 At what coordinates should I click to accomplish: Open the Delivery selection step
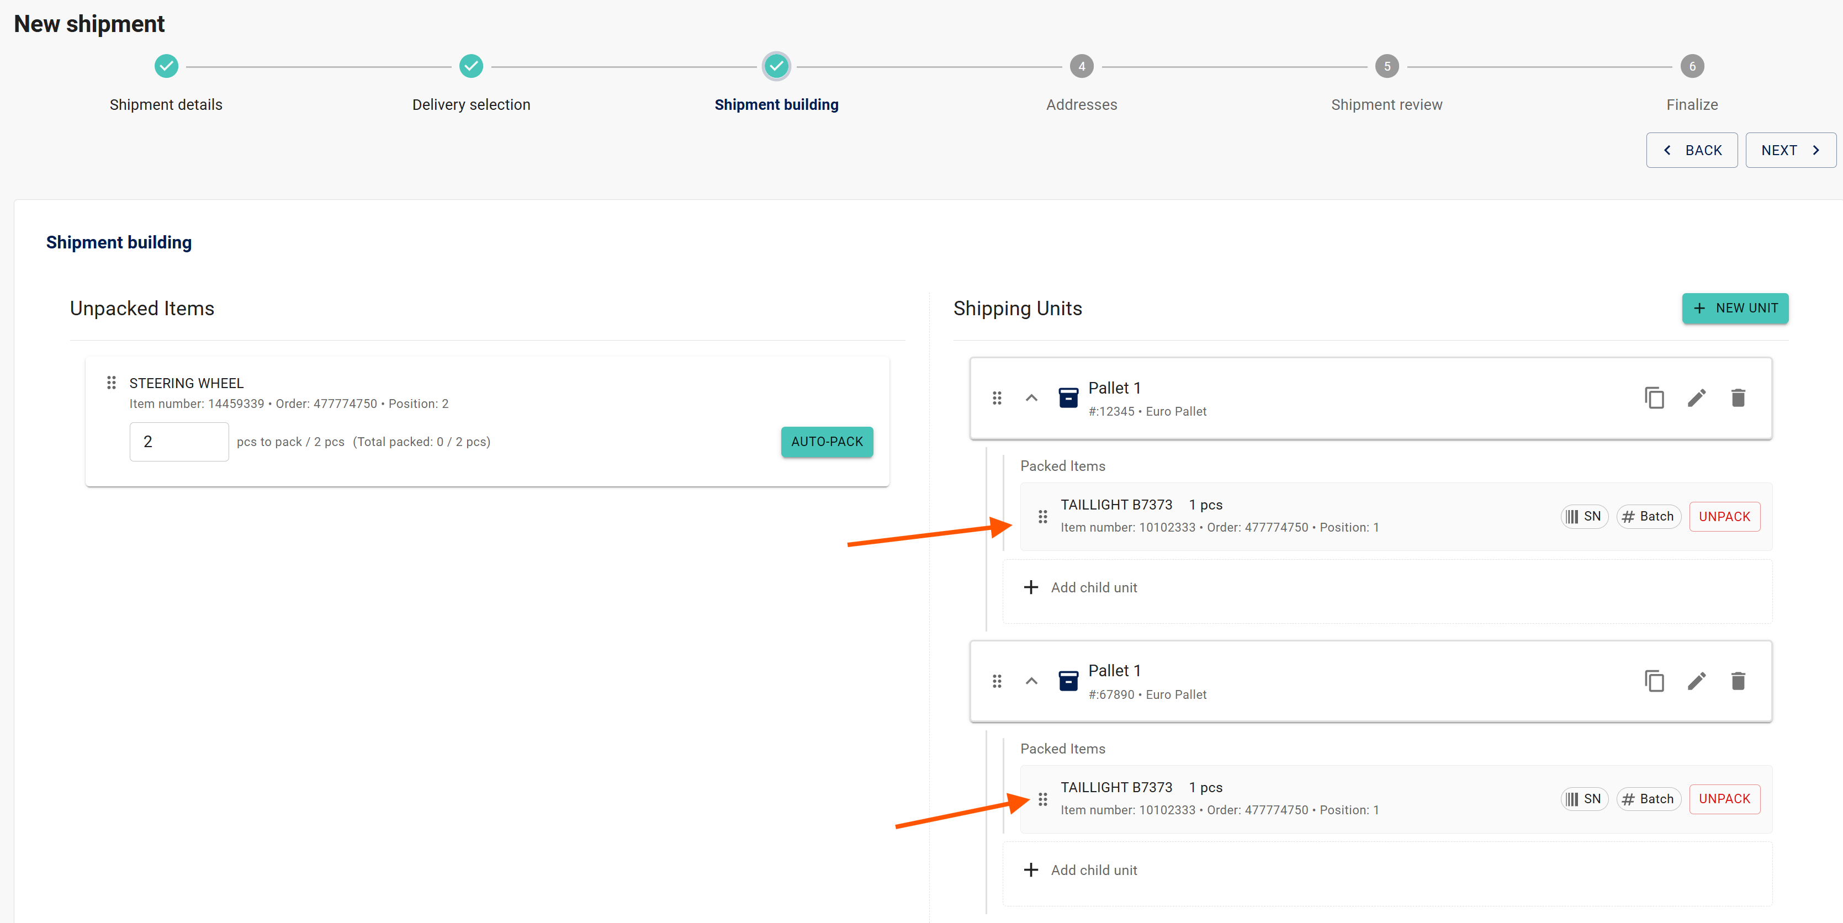(x=471, y=67)
